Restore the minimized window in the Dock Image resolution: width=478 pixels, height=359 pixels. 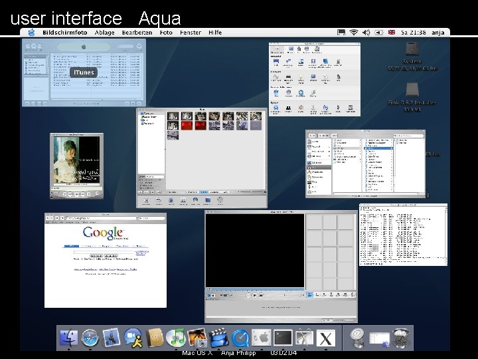coord(379,340)
